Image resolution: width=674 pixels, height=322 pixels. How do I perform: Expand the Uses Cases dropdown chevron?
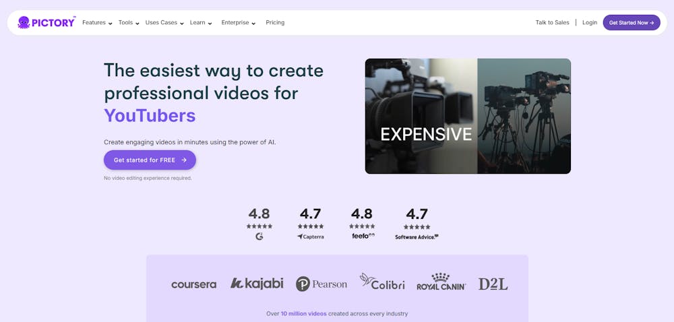pos(182,23)
